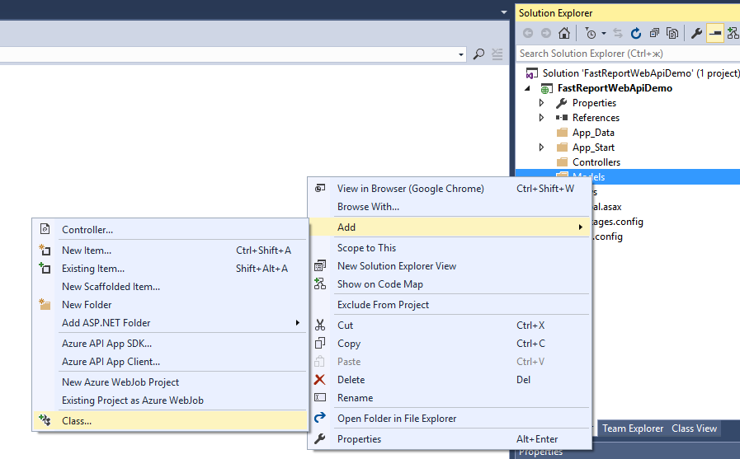740x459 pixels.
Task: Expand Add ASP.NET Folder submenu
Action: [x=171, y=323]
